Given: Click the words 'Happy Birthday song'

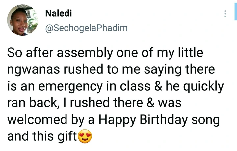Looking at the screenshot, I should [159, 120].
